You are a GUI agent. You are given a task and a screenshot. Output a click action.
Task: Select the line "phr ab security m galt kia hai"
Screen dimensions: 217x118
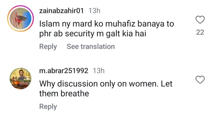pos(93,34)
